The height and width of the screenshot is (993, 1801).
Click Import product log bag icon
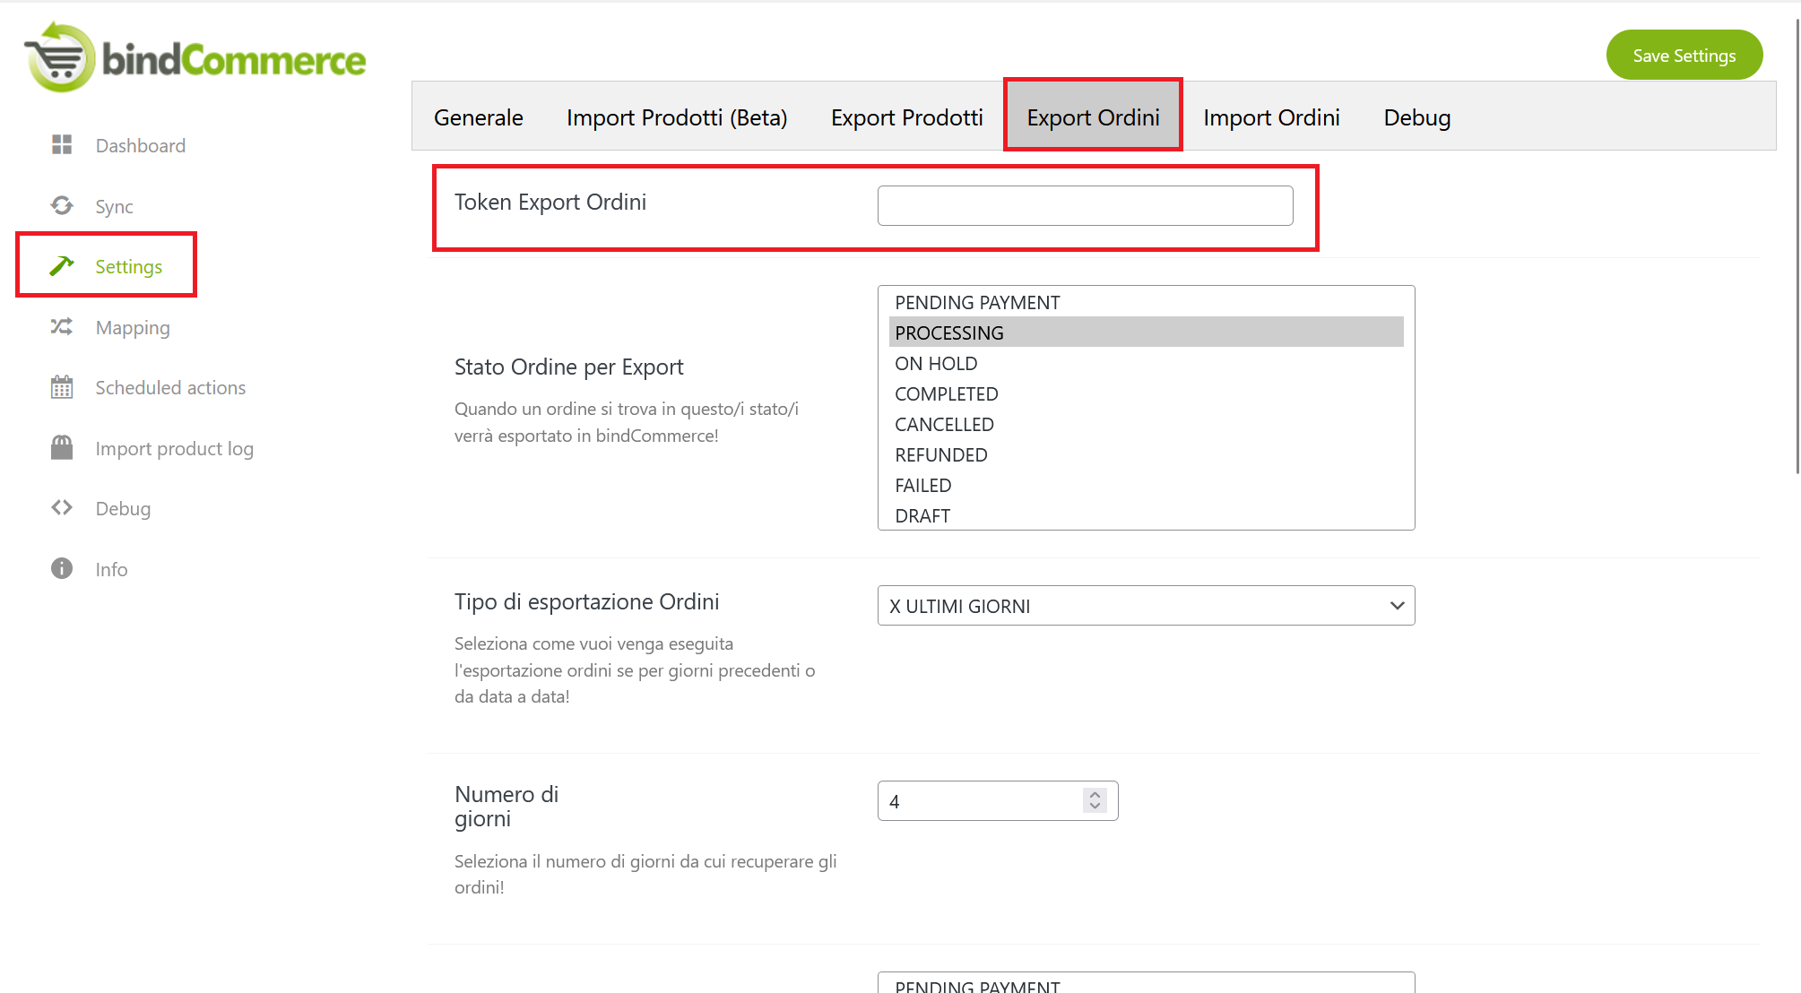pos(62,448)
